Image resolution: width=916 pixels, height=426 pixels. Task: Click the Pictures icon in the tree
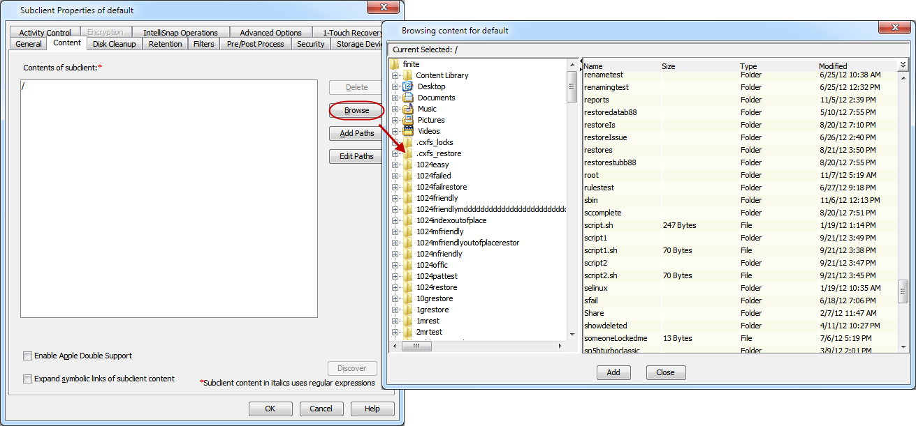click(408, 120)
